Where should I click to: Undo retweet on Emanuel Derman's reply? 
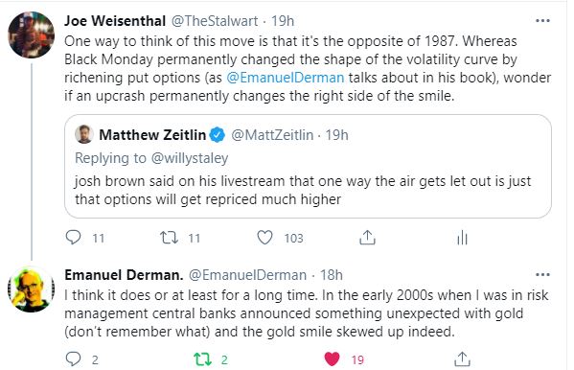click(x=202, y=359)
